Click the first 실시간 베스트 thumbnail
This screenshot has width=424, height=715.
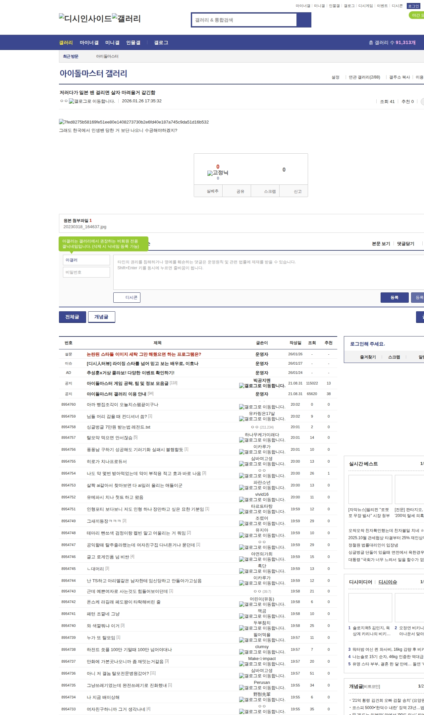pos(370,489)
